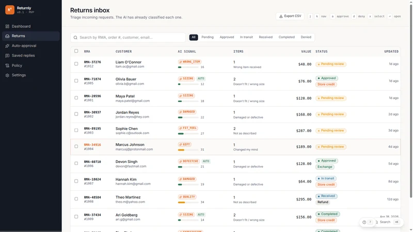Screen dimensions: 413x232
Task: Click In transit status for Hannah Kim
Action: tap(326, 178)
